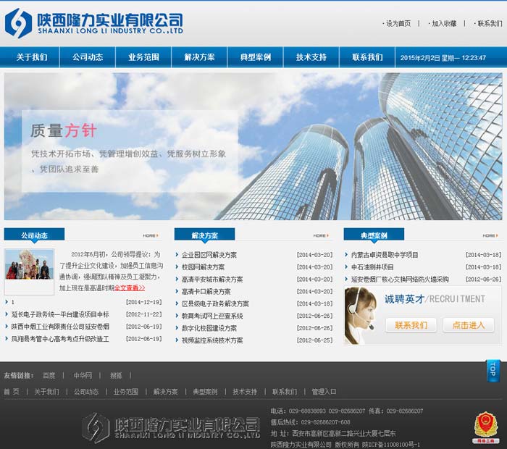Click the 质量方针 skyscraper banner image
507x449 pixels.
click(x=253, y=146)
